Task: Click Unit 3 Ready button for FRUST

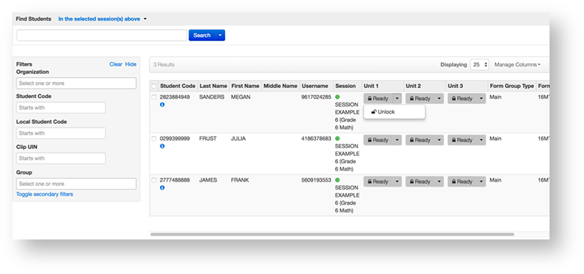Action: pos(462,140)
